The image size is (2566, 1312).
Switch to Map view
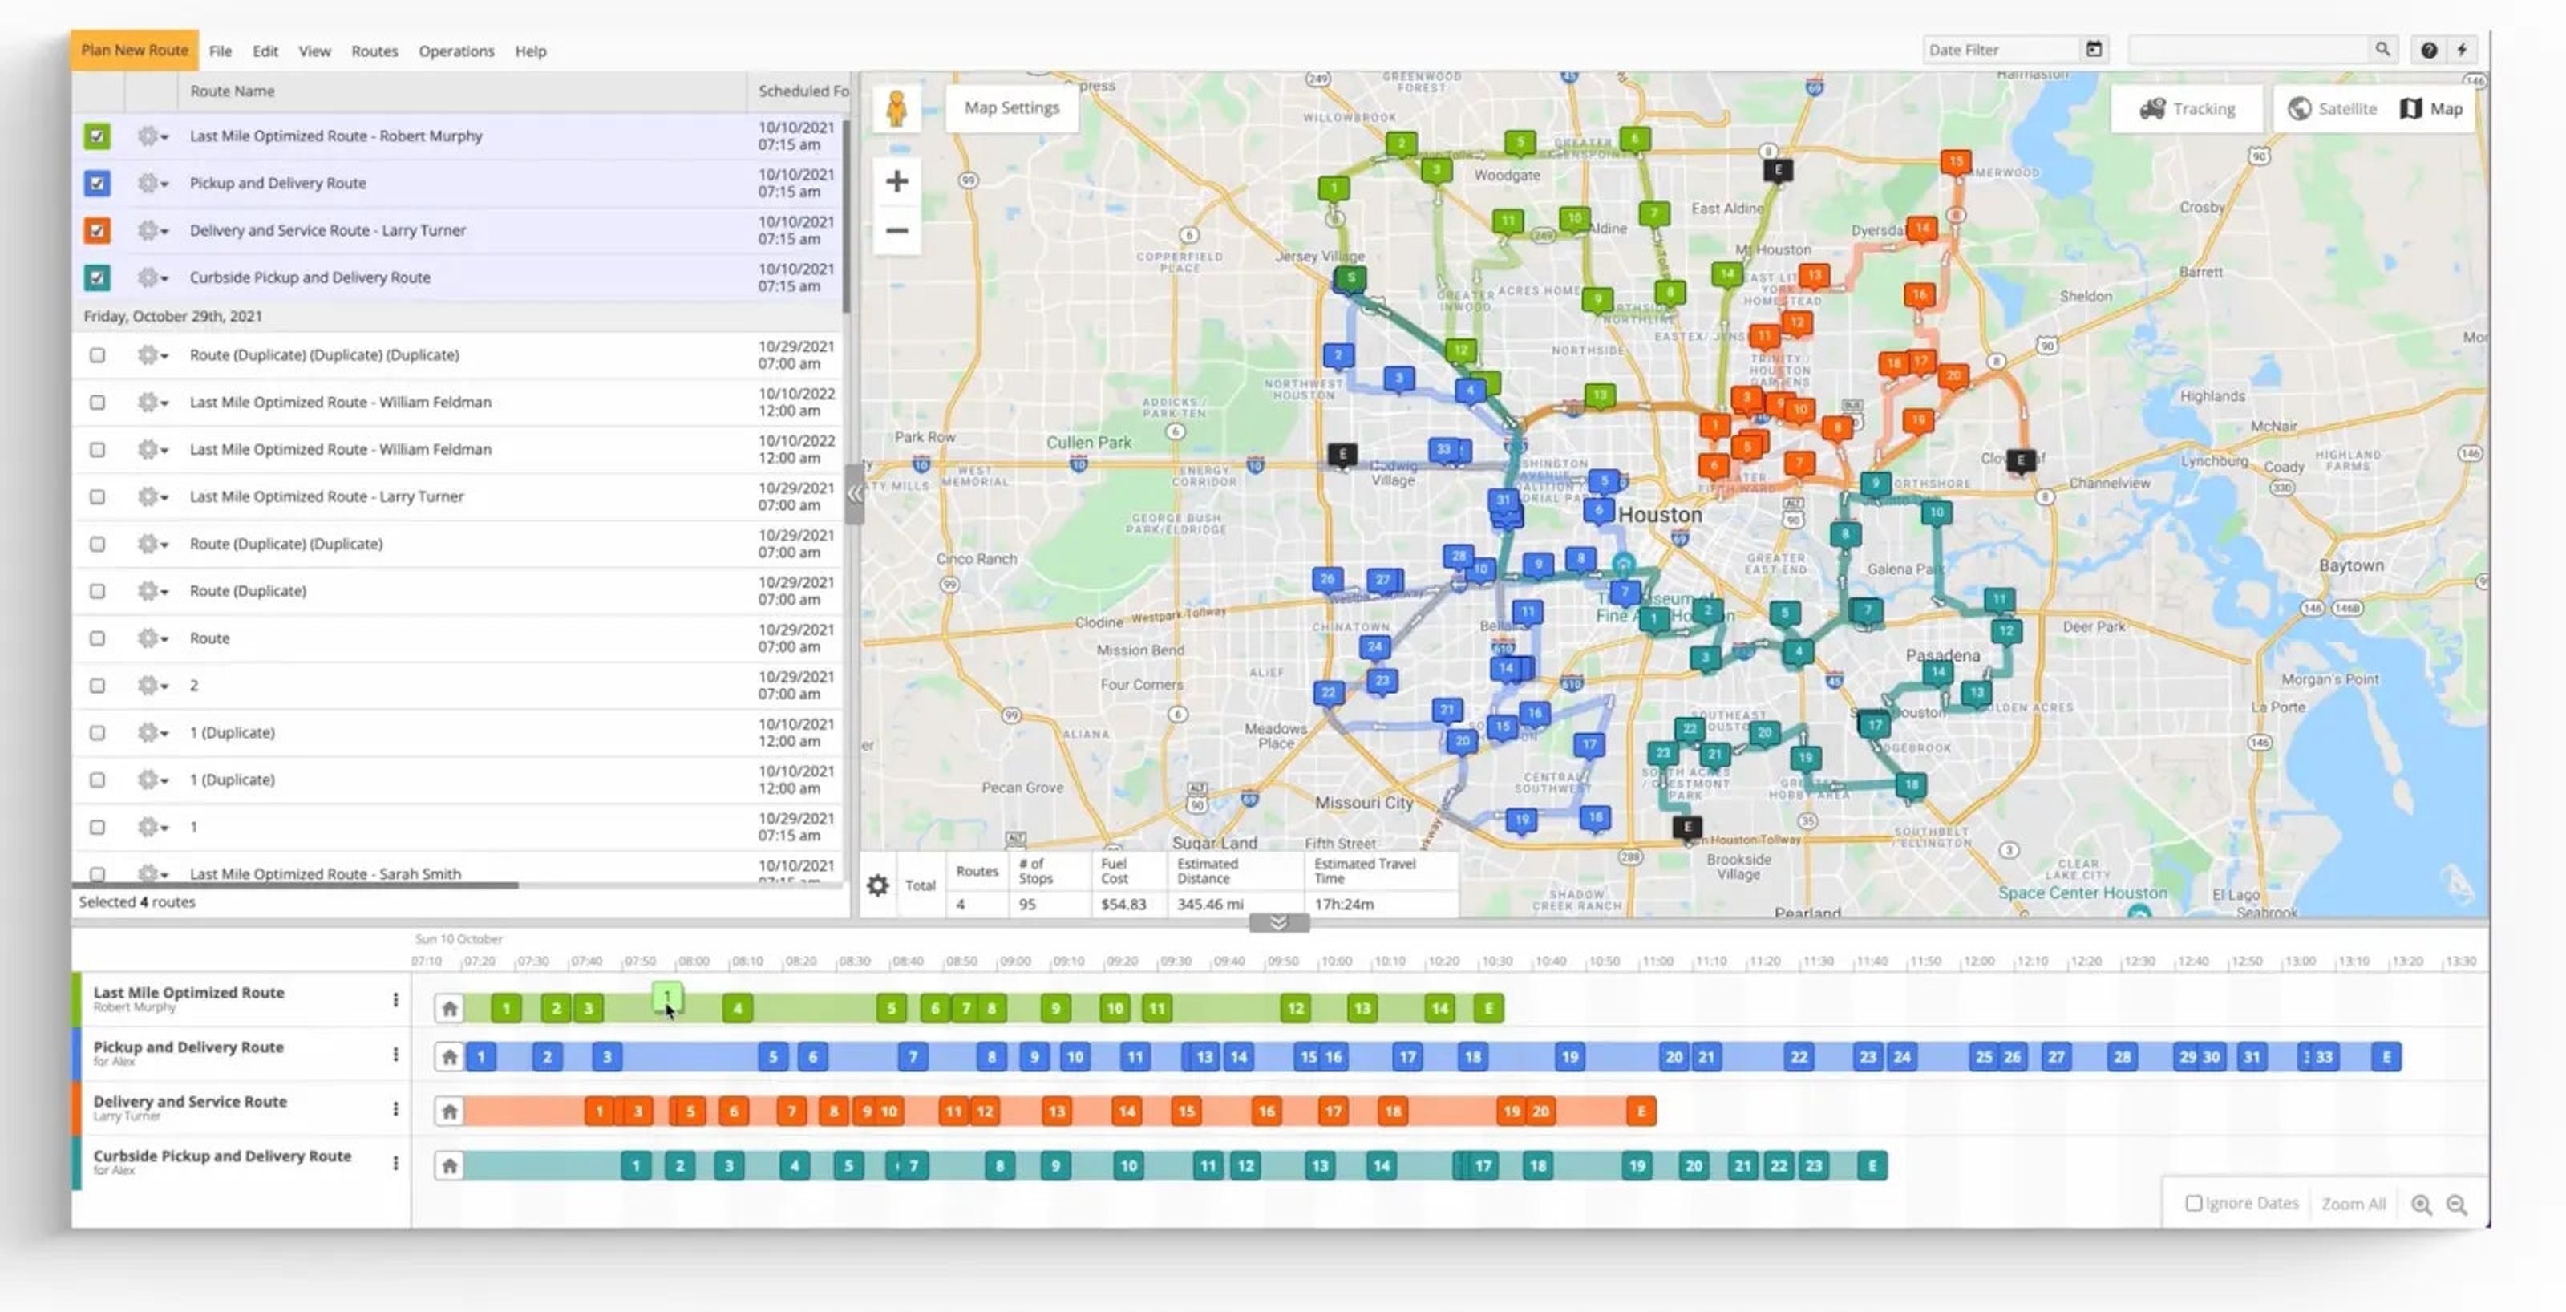[x=2431, y=108]
